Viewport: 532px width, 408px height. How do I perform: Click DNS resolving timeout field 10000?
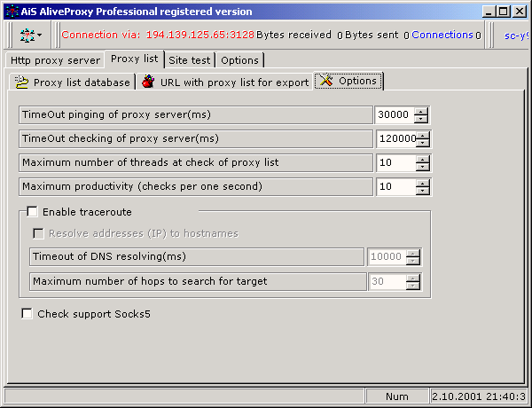click(387, 256)
